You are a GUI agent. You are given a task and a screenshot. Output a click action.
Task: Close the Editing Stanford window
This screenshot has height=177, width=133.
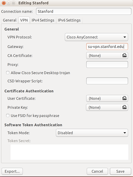click(x=4, y=3)
